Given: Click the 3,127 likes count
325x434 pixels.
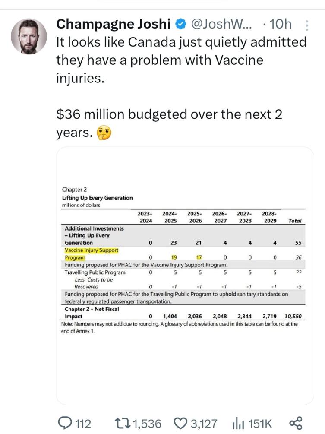Looking at the screenshot, I should [204, 423].
